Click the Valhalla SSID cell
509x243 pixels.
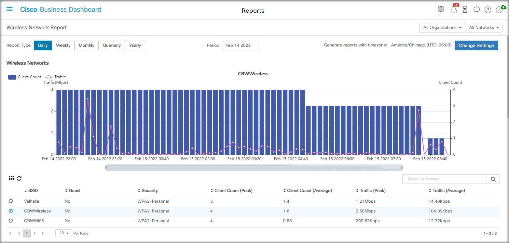[32, 201]
